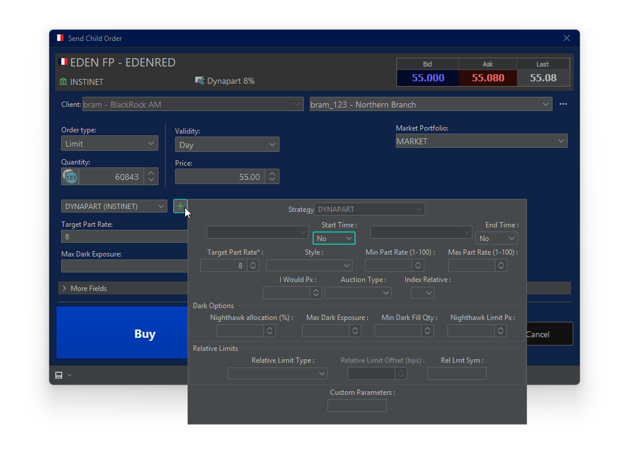Click the Min Dark Fill Qty input field

398,331
